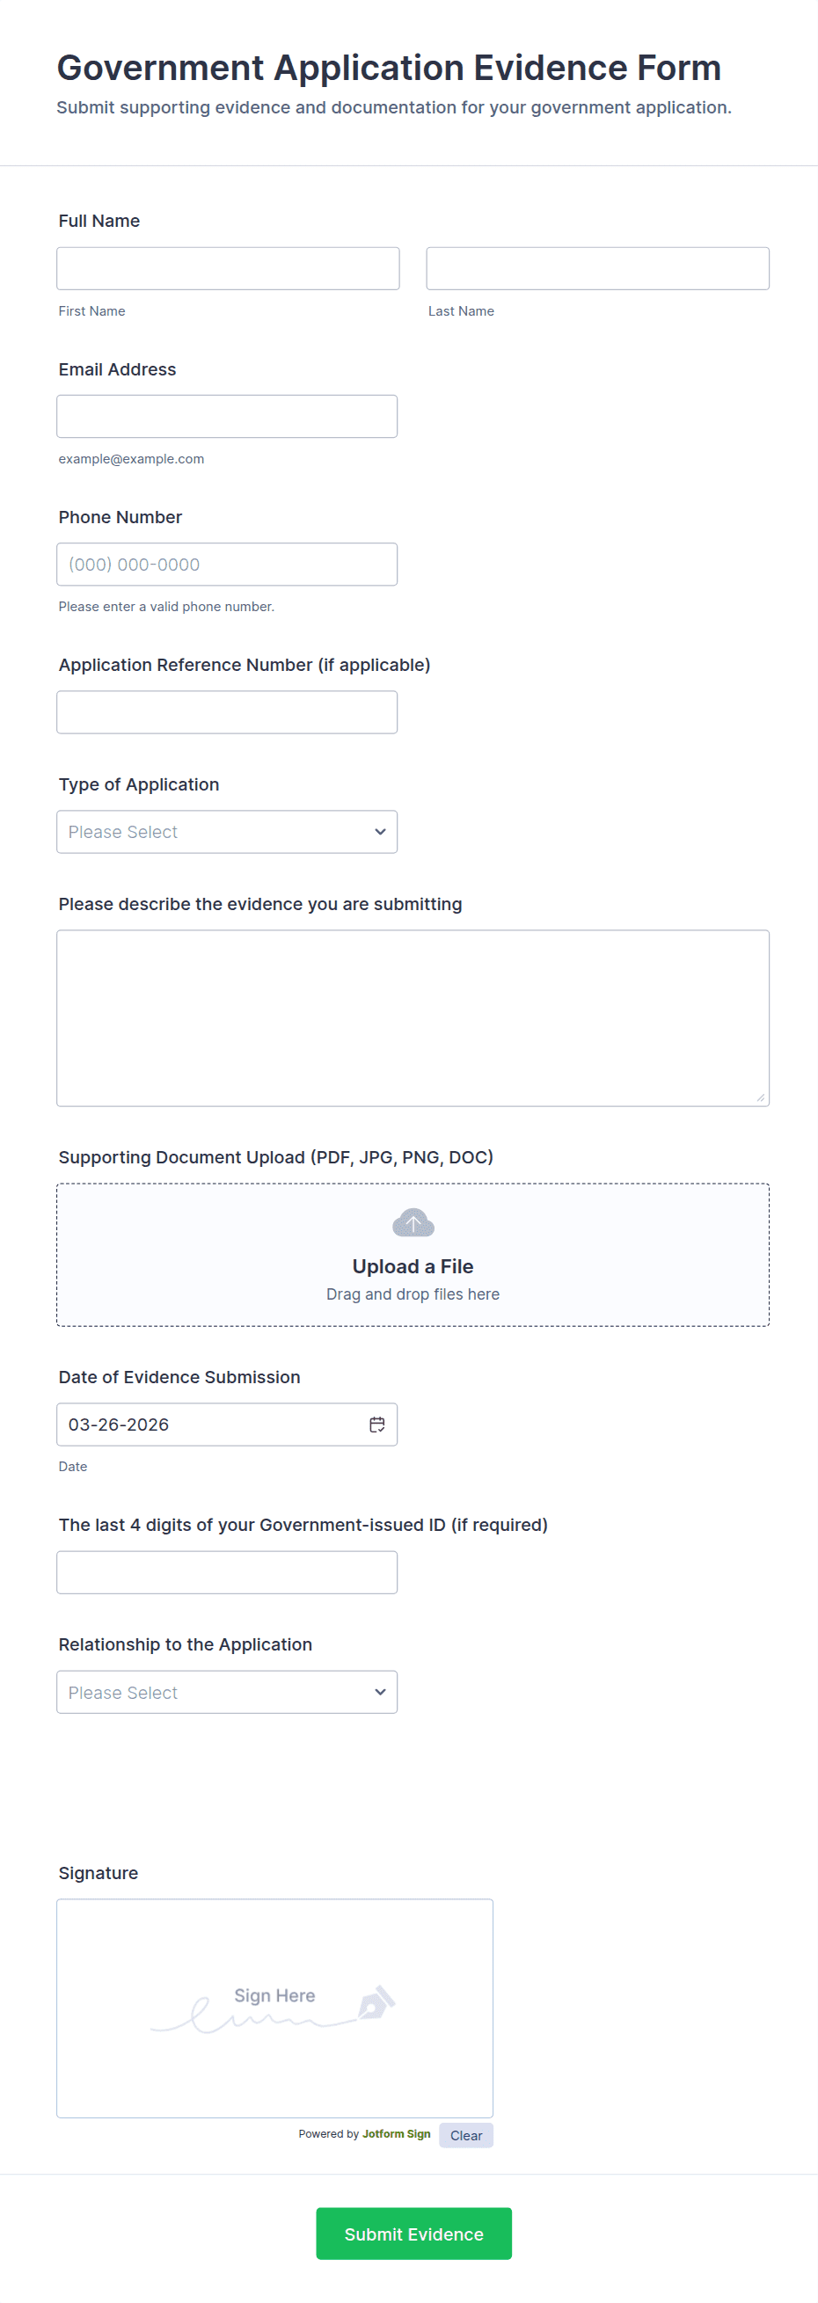Viewport: 818px width, 2303px height.
Task: Click the Upload a File heading text
Action: click(x=413, y=1266)
